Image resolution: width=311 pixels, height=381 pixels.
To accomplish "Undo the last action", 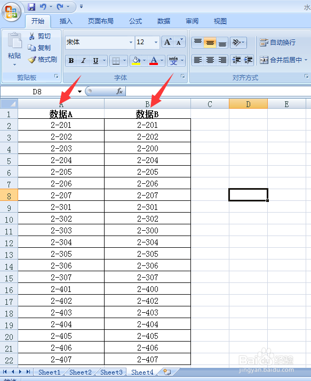I will [x=43, y=7].
